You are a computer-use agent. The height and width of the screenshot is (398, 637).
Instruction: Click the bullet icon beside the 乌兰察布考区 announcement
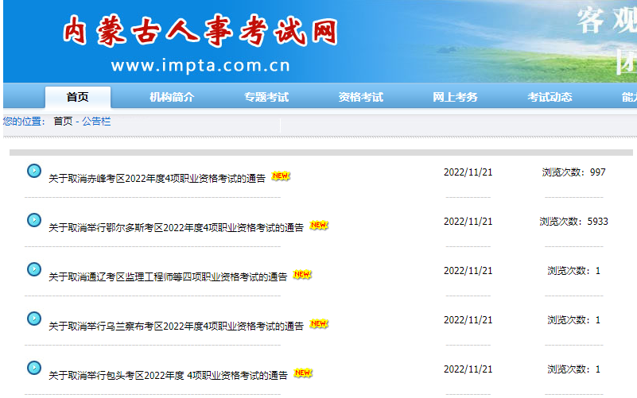click(x=34, y=319)
